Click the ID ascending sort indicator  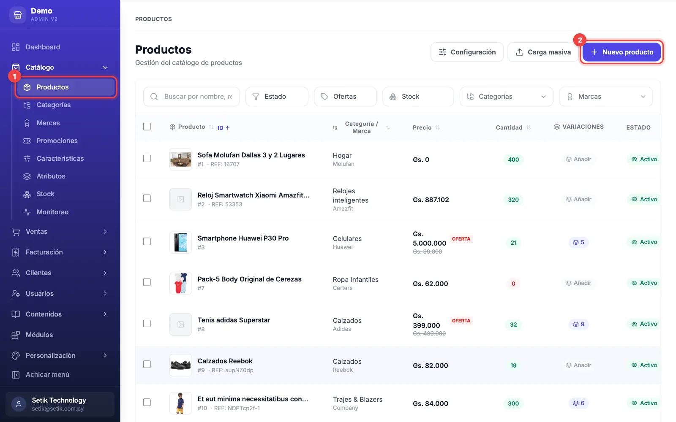224,128
